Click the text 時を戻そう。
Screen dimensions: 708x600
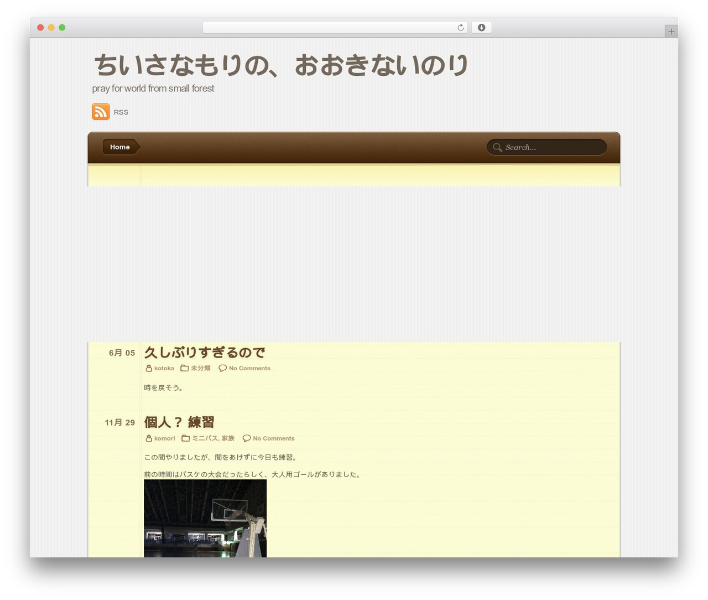[164, 388]
